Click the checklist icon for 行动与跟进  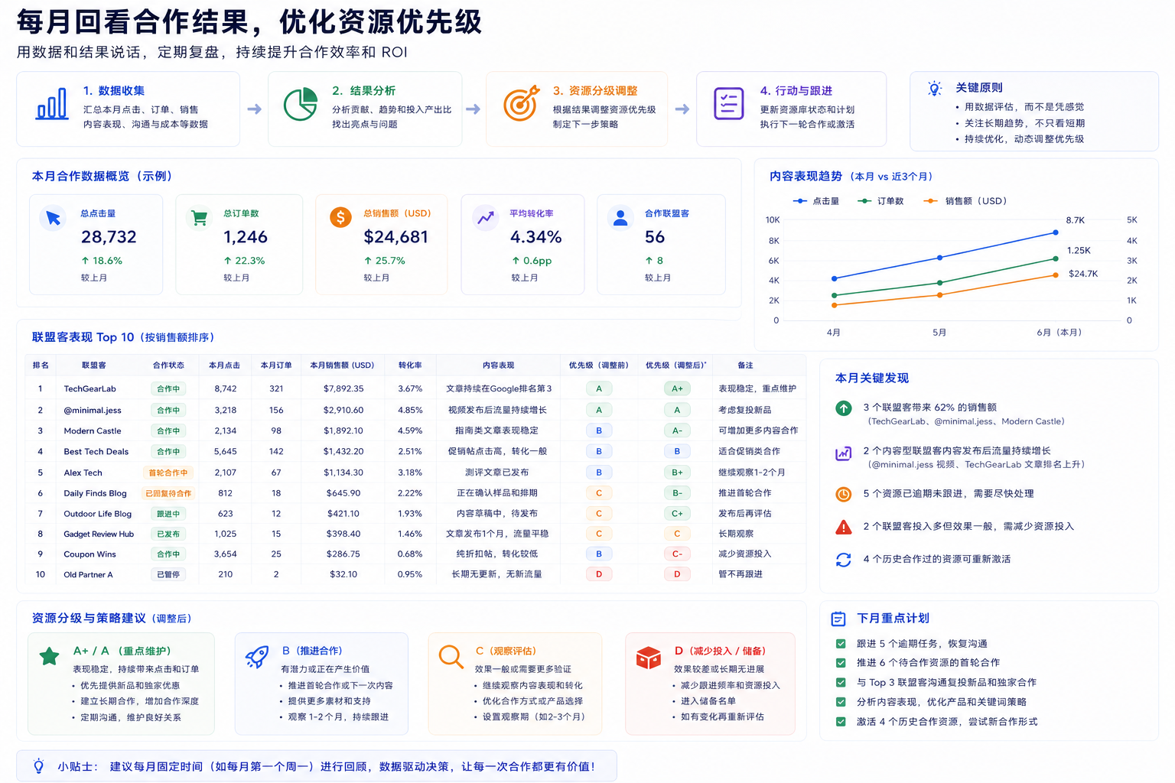(x=728, y=104)
